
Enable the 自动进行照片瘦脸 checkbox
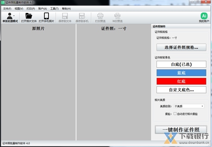point(175,114)
